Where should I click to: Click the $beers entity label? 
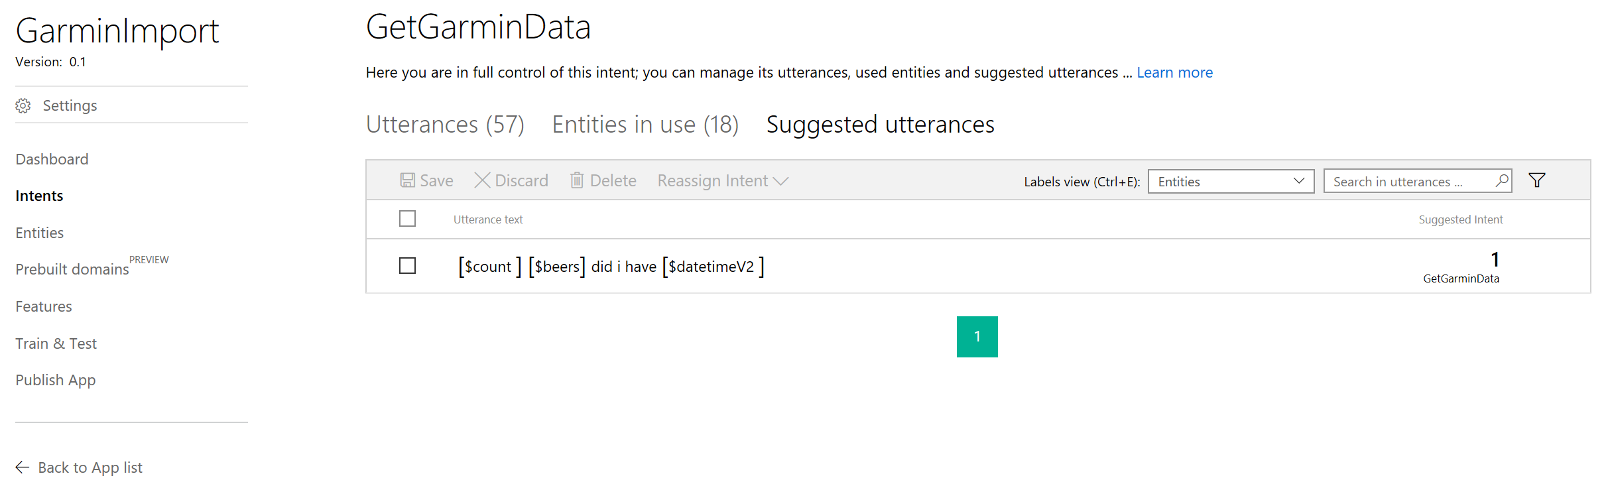pos(557,267)
